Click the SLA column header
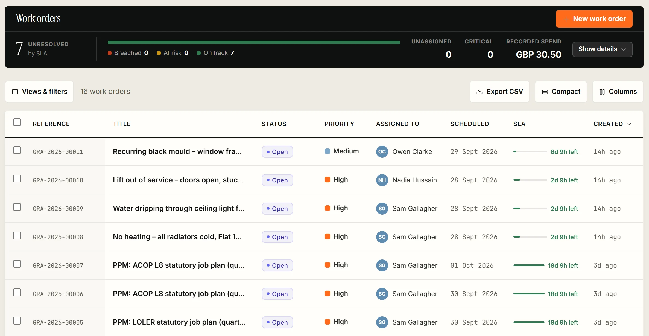Screen dimensions: 649x336 (x=519, y=124)
